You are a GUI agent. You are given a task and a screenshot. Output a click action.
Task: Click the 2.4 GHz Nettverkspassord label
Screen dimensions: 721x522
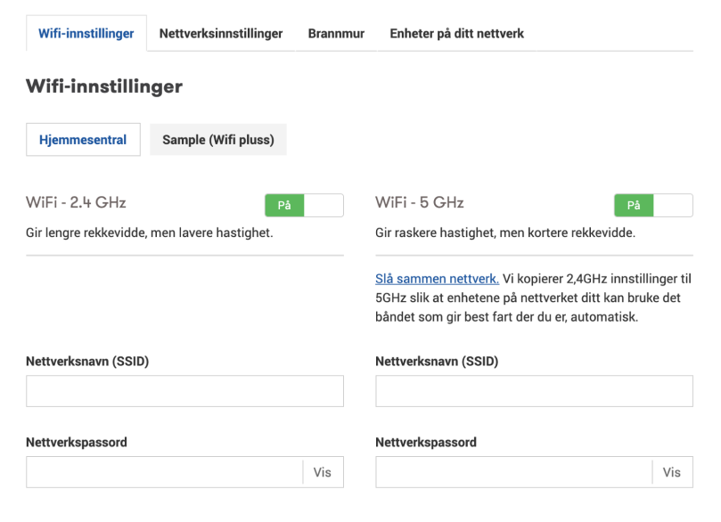pos(77,442)
